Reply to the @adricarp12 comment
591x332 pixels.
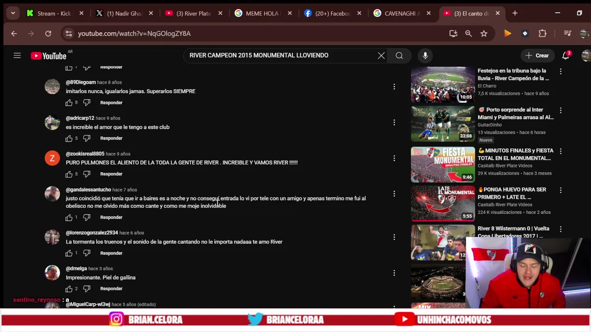coord(111,138)
